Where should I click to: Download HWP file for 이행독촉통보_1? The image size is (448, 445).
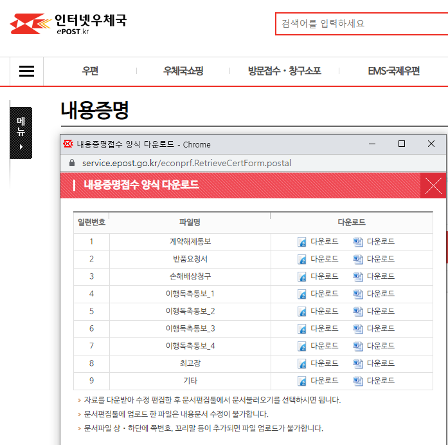(x=318, y=294)
